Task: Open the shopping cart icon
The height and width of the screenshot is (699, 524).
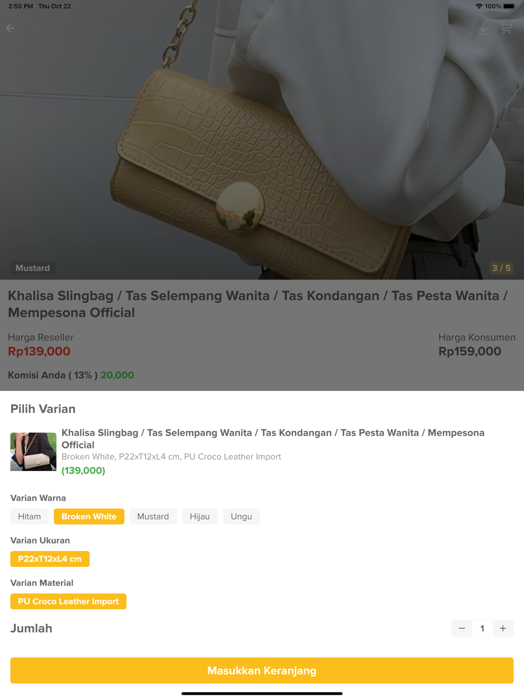Action: tap(506, 28)
